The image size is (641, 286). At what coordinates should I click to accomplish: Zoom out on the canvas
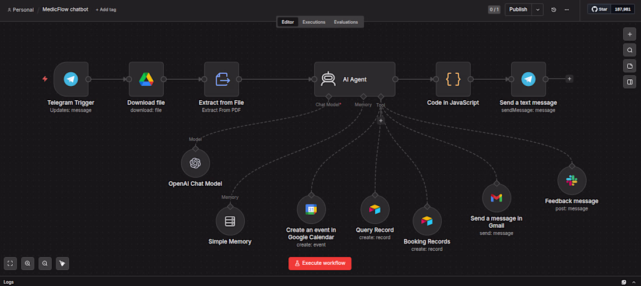pyautogui.click(x=45, y=263)
